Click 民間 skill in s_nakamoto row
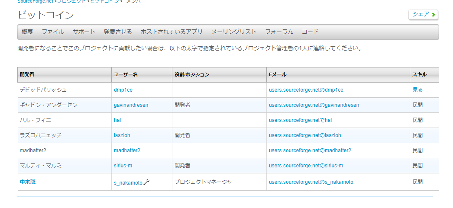 click(417, 182)
